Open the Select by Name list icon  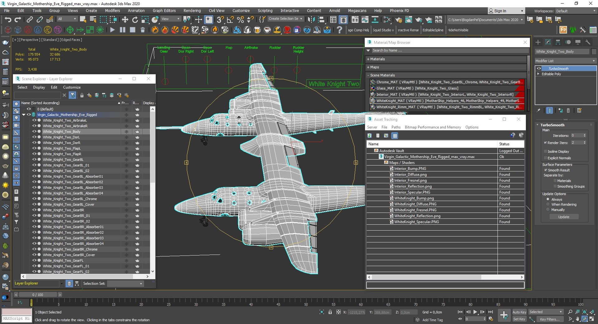[93, 20]
